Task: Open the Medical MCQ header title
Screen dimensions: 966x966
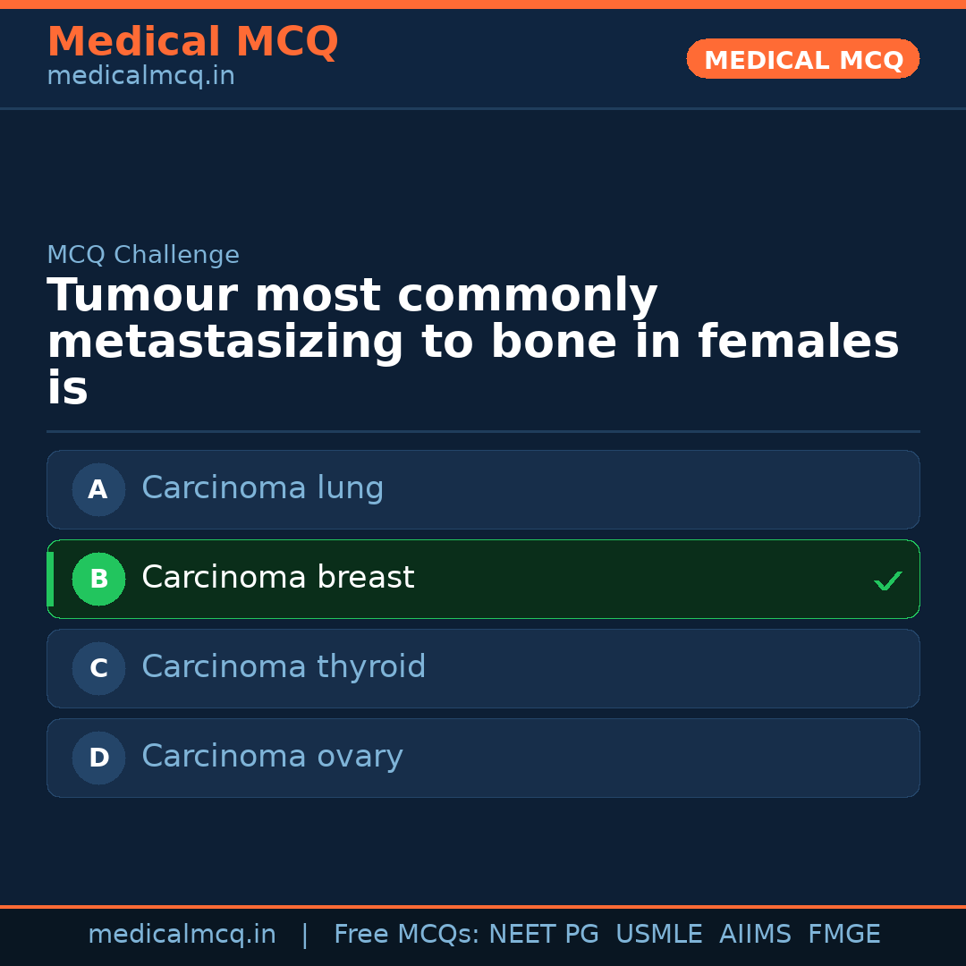Action: coord(192,42)
